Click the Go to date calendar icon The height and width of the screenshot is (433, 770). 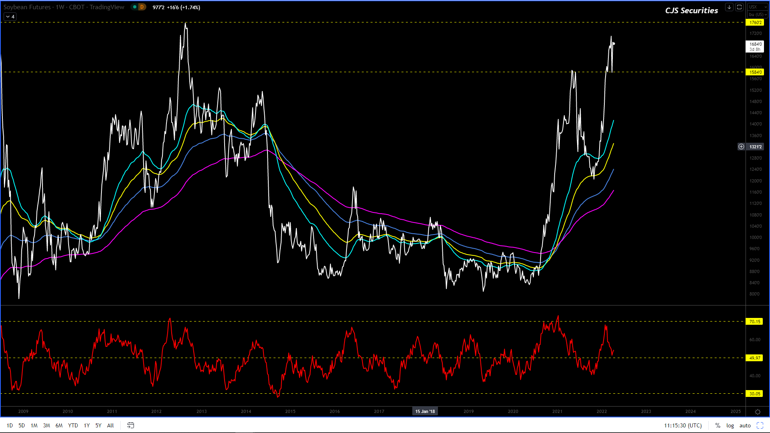point(130,425)
